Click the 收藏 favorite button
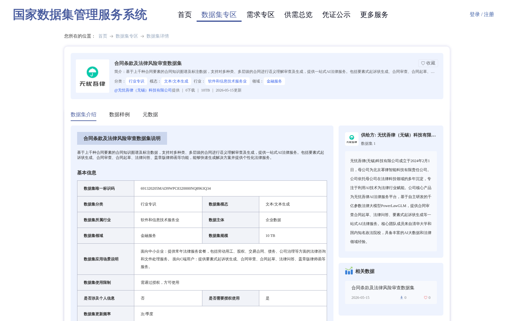Image resolution: width=514 pixels, height=321 pixels. coord(428,63)
